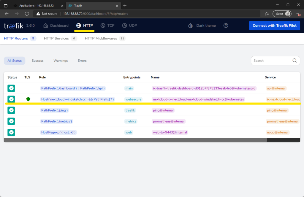Open ping@internal router name
304x197 pixels.
[x=163, y=110]
